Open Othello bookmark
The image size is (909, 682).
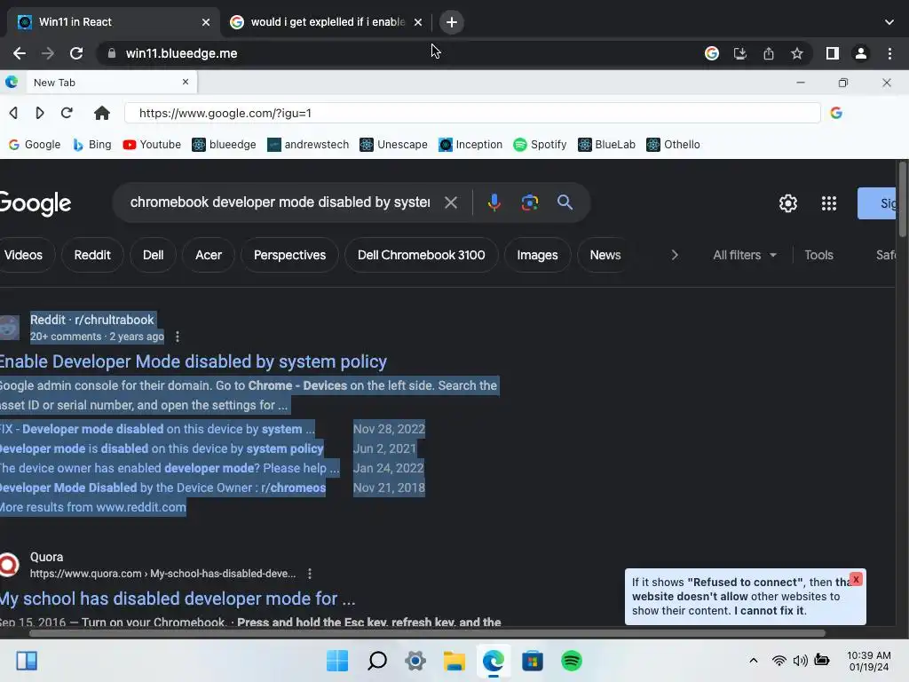[673, 145]
